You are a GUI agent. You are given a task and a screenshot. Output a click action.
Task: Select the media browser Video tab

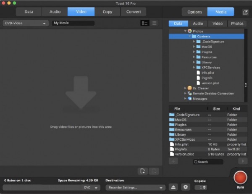click(218, 24)
